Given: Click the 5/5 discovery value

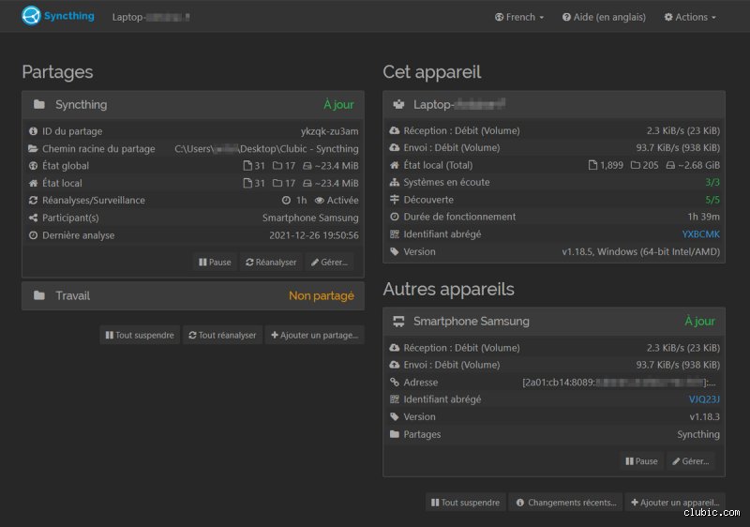Looking at the screenshot, I should pos(712,200).
